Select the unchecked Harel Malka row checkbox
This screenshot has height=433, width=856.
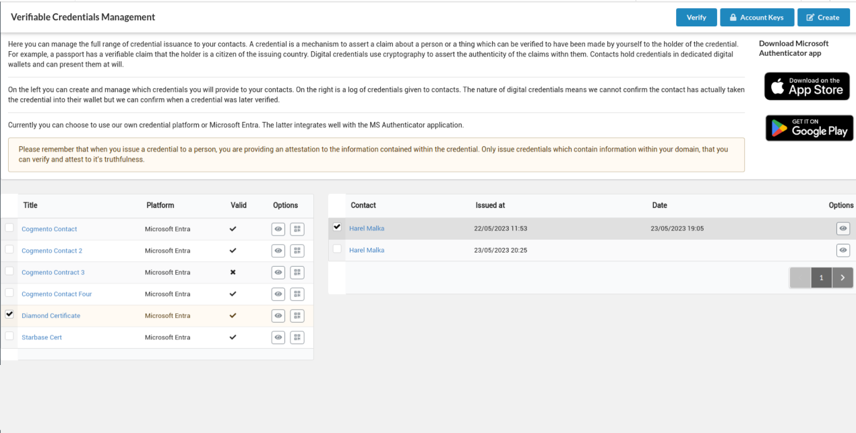pyautogui.click(x=337, y=249)
